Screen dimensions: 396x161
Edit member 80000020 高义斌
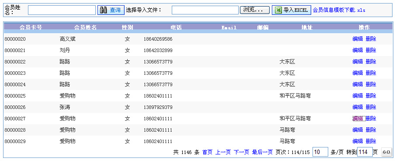(x=358, y=39)
